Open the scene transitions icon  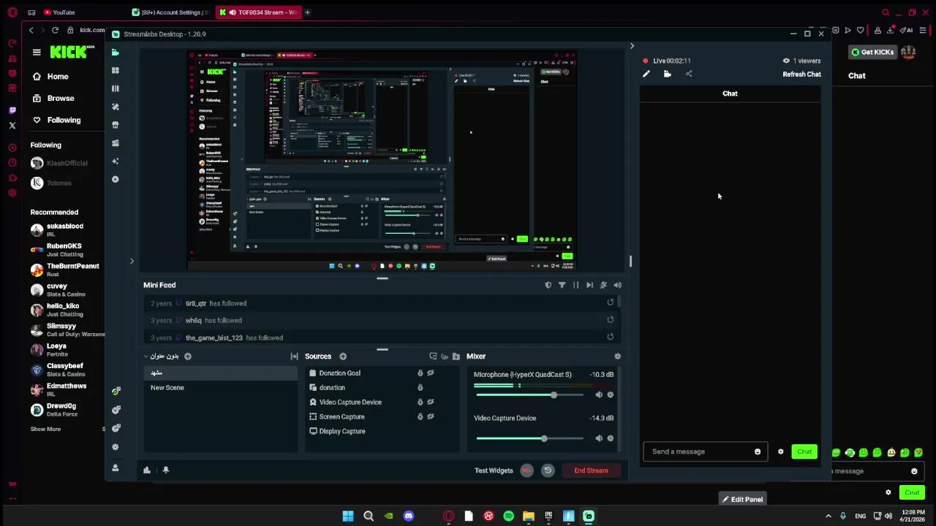(294, 357)
